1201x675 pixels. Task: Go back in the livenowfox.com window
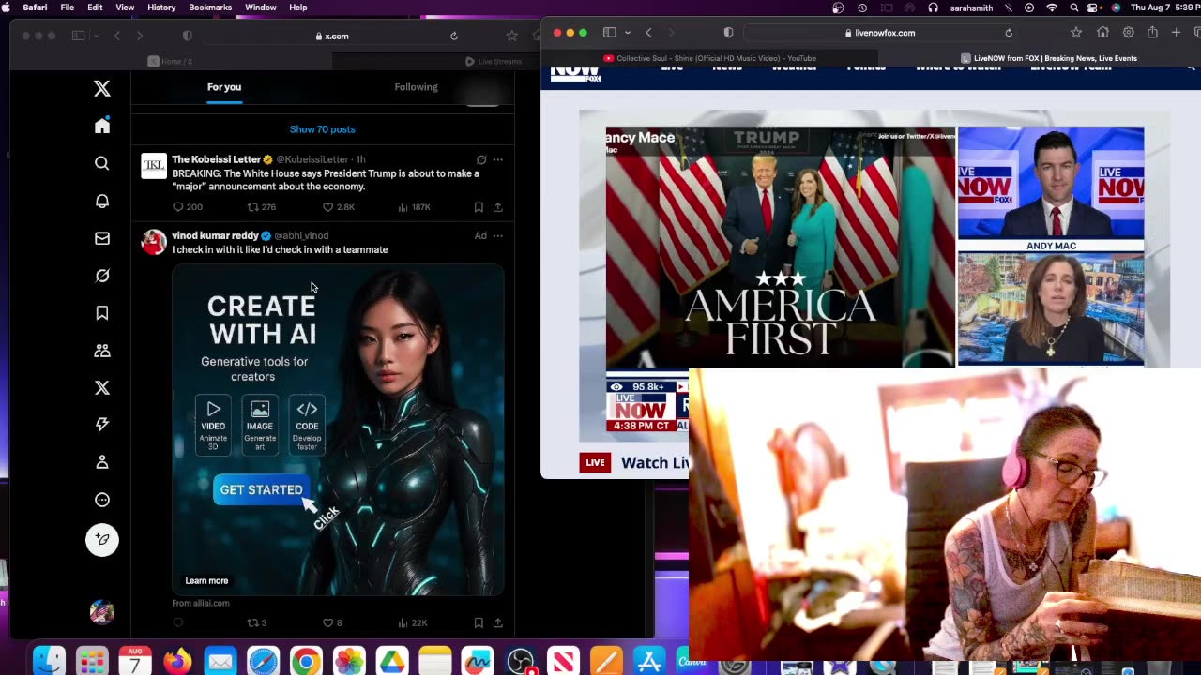[x=648, y=33]
